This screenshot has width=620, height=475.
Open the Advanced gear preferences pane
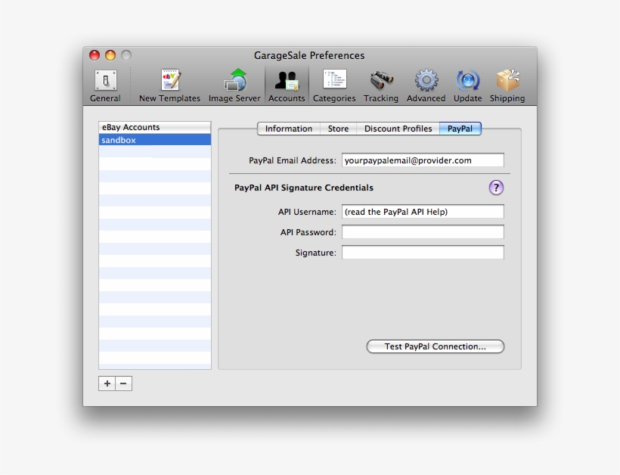[426, 85]
